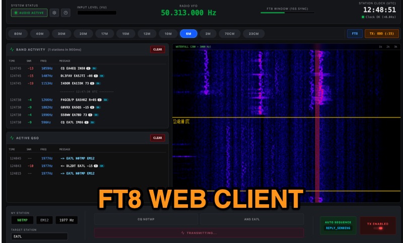The image size is (403, 243).
Task: Click the 124845 'EA7L N0TMP EM12' QSO row
Action: pos(87,158)
